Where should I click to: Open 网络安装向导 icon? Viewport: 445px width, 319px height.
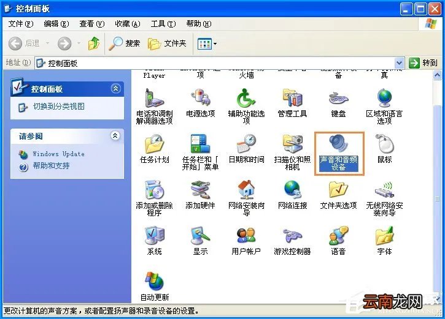click(246, 198)
